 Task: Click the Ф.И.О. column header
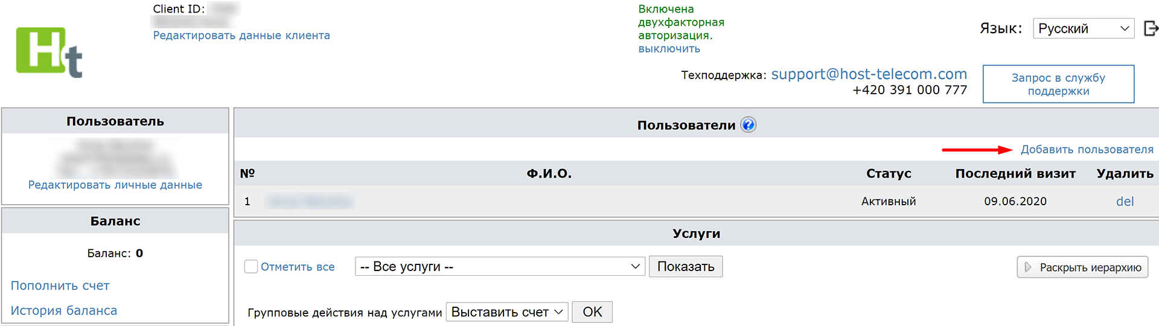[x=549, y=174]
